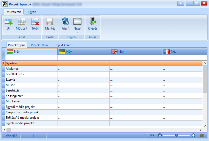209x141 pixels.
Task: Open the Projekt keret tab
Action: point(62,45)
